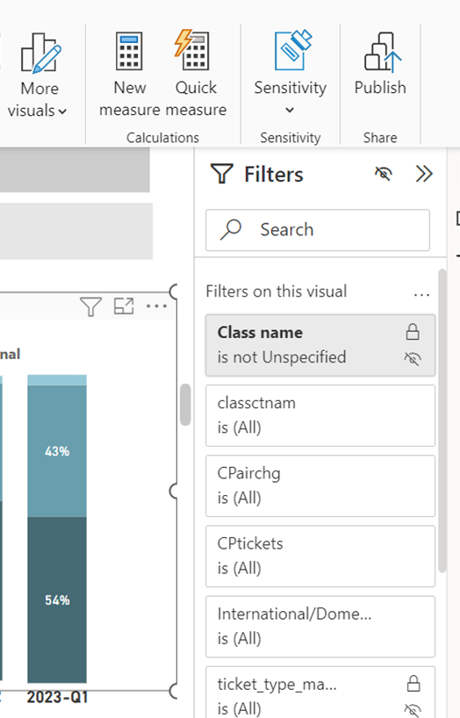Expand the classctnam filter card

tap(320, 416)
